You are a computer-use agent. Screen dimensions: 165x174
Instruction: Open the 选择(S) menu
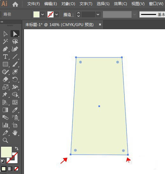pos(103,4)
